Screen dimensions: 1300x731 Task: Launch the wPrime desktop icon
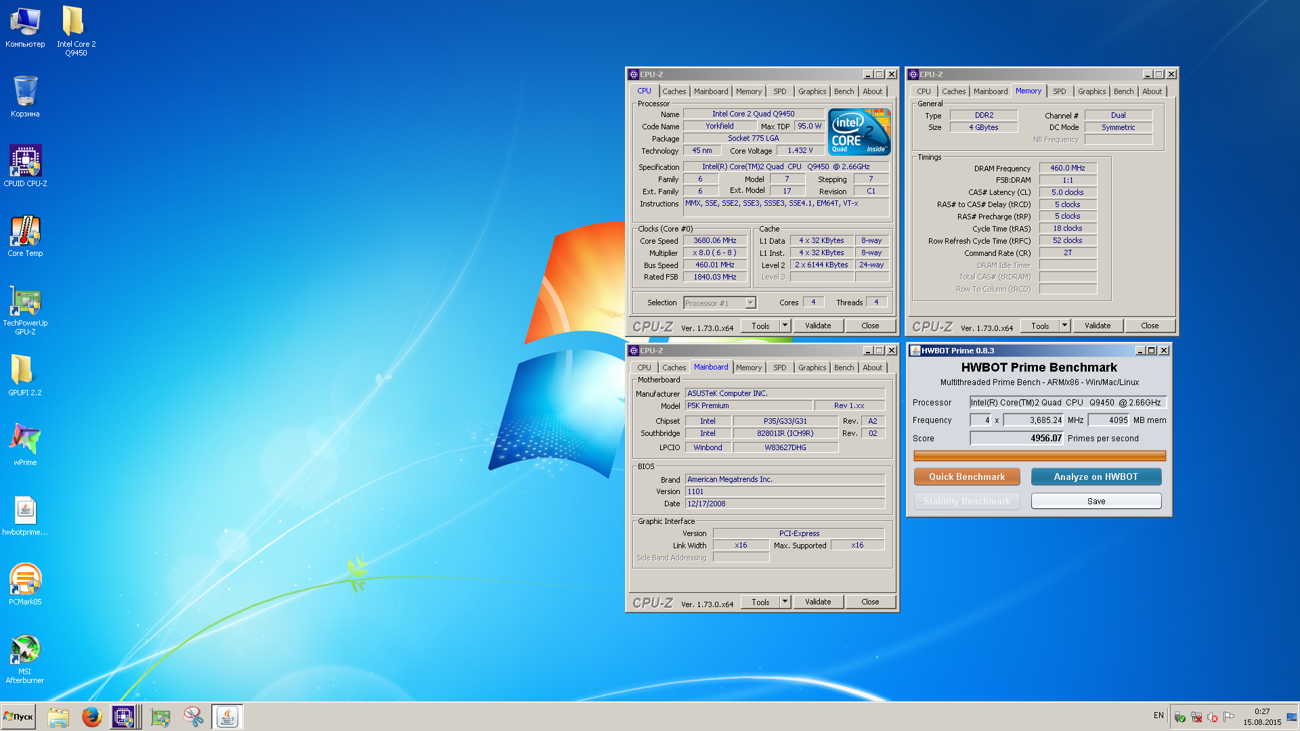point(25,445)
